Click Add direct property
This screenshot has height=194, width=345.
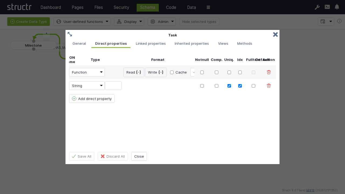92,99
